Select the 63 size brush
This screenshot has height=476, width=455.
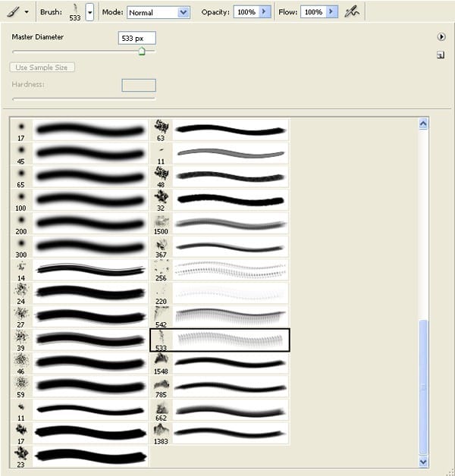220,130
